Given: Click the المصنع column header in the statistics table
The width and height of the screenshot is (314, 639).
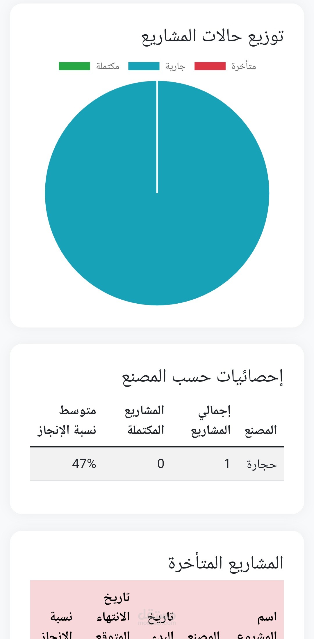Looking at the screenshot, I should 261,430.
